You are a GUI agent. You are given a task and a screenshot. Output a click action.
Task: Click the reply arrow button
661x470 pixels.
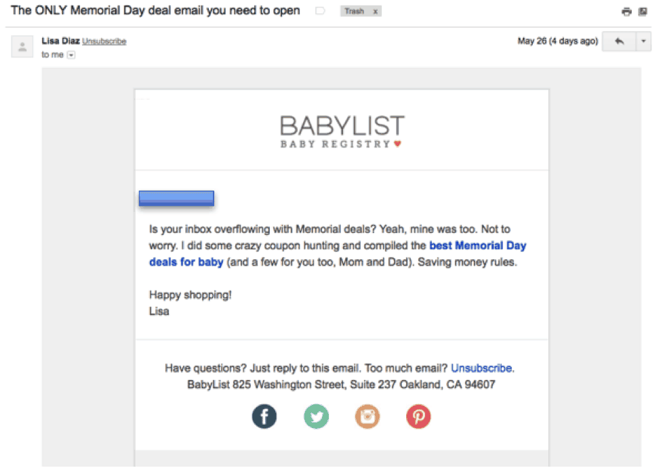[618, 41]
